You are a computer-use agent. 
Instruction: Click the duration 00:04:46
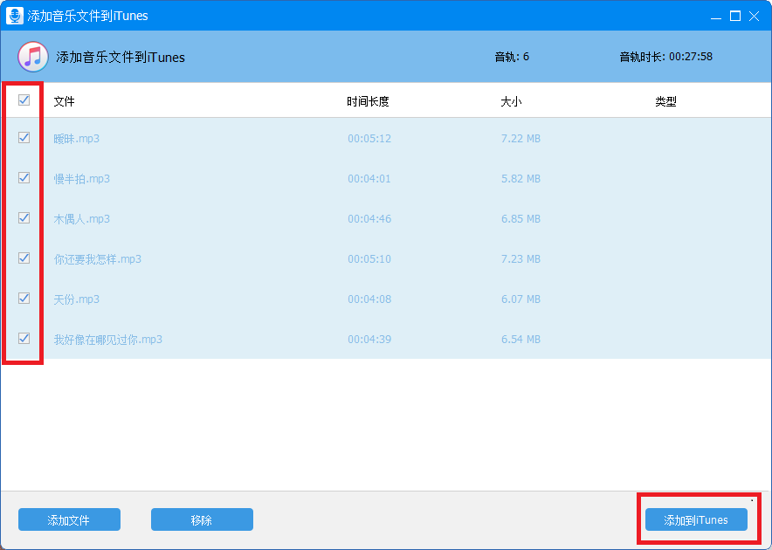click(369, 219)
